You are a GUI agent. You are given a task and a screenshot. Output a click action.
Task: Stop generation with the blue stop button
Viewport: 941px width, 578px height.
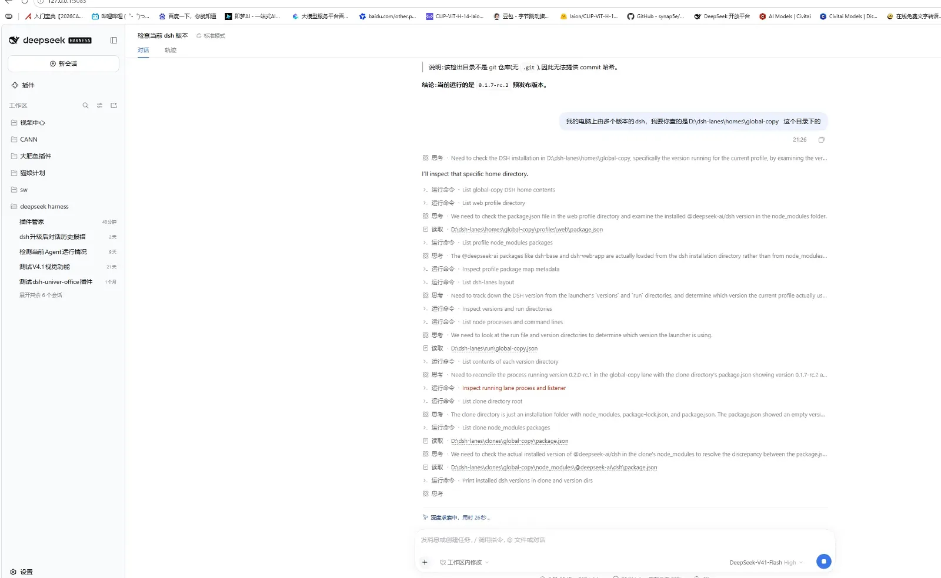tap(824, 562)
